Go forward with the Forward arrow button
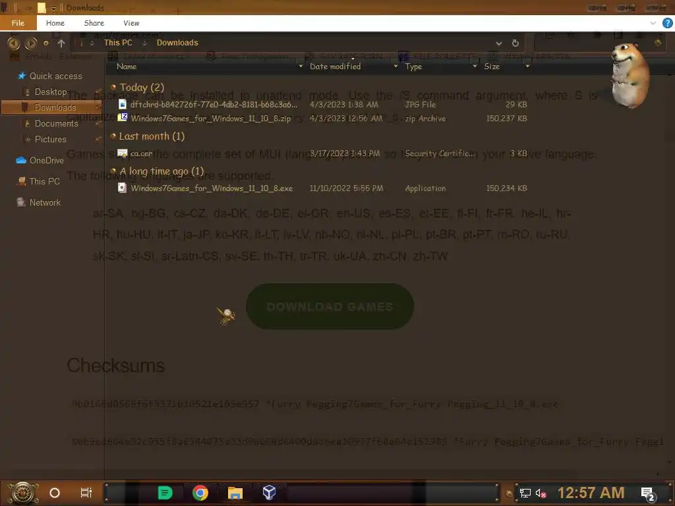675x506 pixels. pyautogui.click(x=30, y=43)
